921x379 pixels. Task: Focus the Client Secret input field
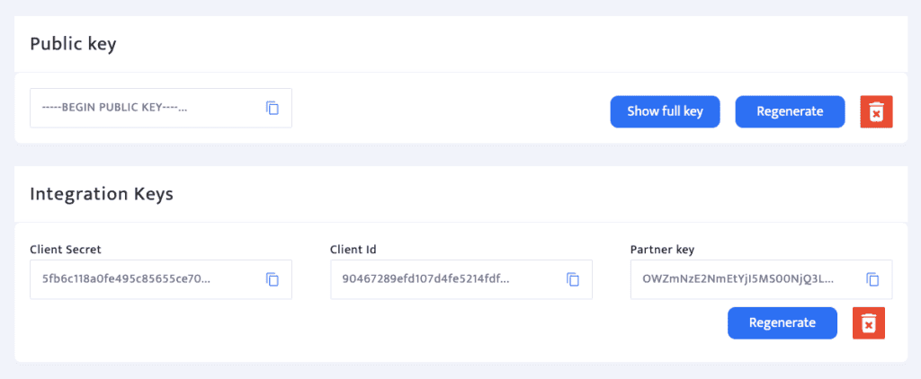144,279
